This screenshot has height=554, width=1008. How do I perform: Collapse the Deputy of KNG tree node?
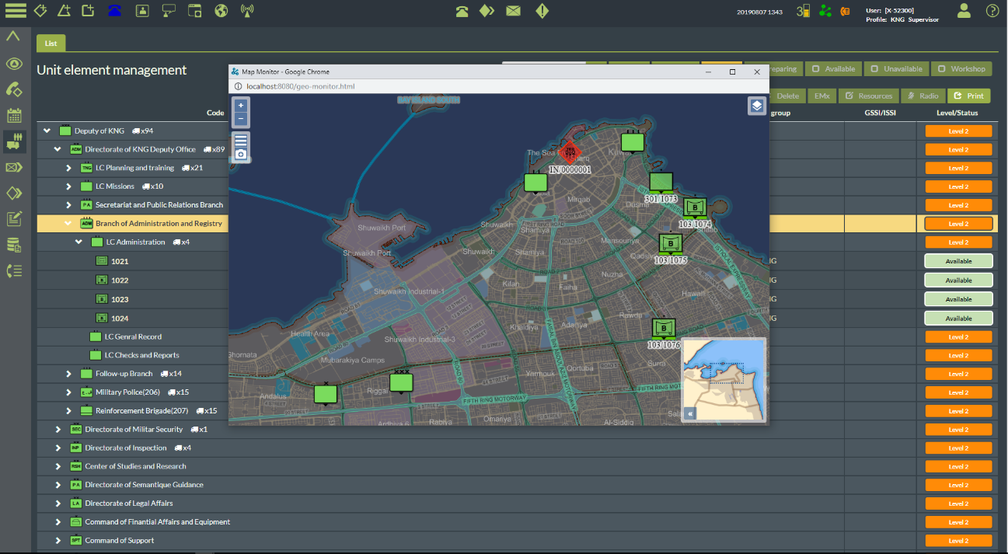point(47,131)
